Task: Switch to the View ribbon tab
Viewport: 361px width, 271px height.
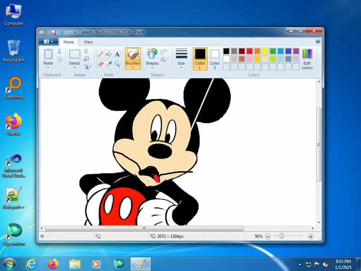Action: [x=88, y=42]
